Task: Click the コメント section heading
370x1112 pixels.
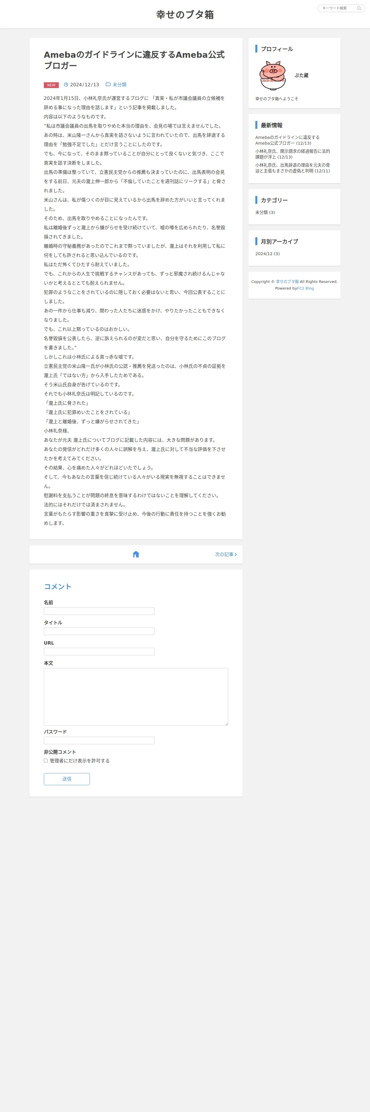Action: pos(57,586)
